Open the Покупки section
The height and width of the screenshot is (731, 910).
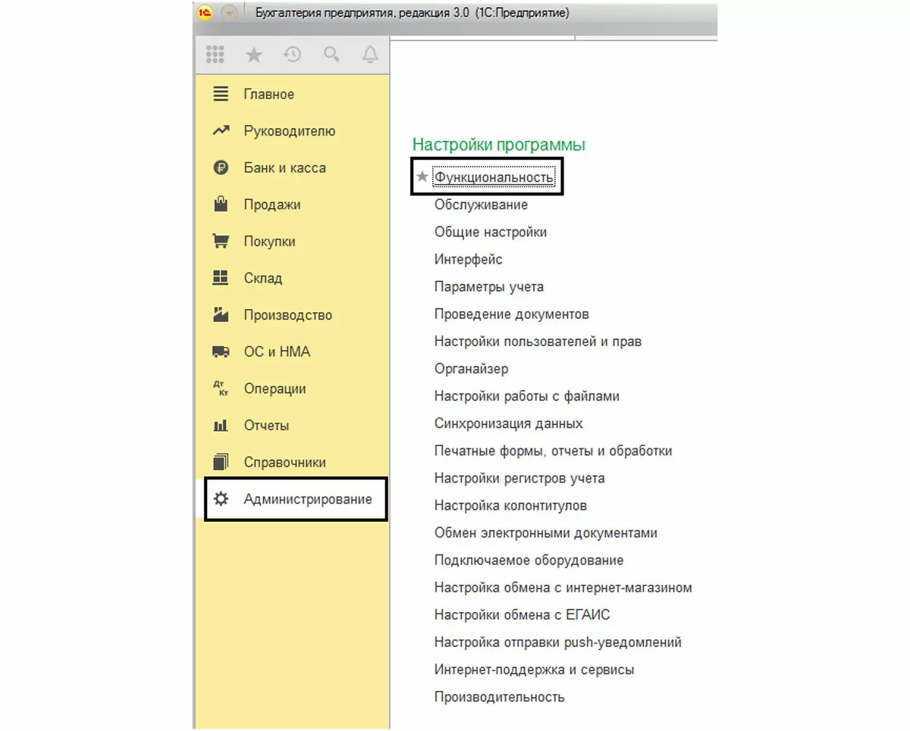click(x=292, y=242)
